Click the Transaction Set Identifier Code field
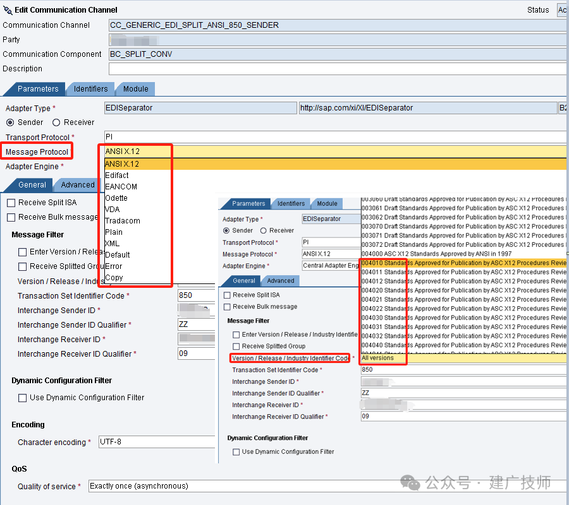The image size is (569, 505). [x=196, y=295]
